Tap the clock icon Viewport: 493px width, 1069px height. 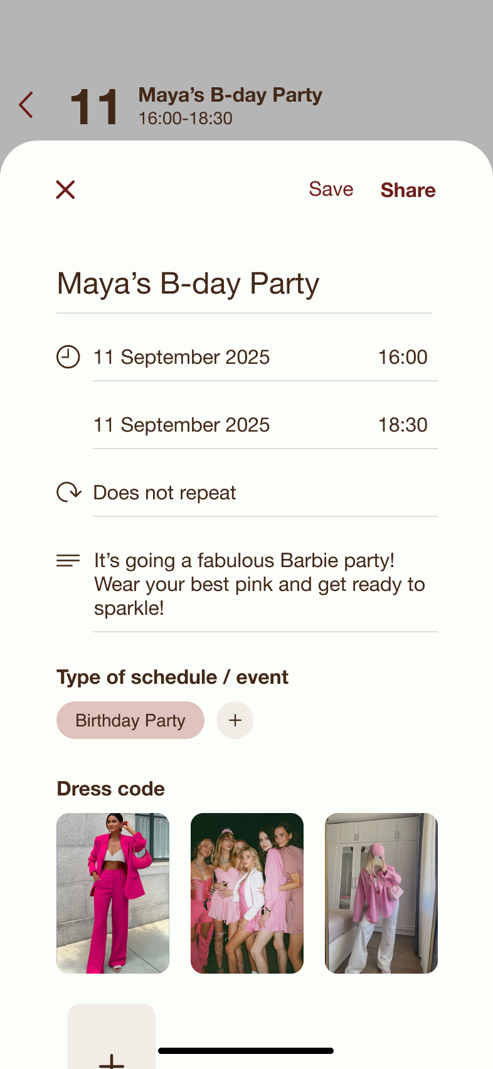tap(68, 357)
